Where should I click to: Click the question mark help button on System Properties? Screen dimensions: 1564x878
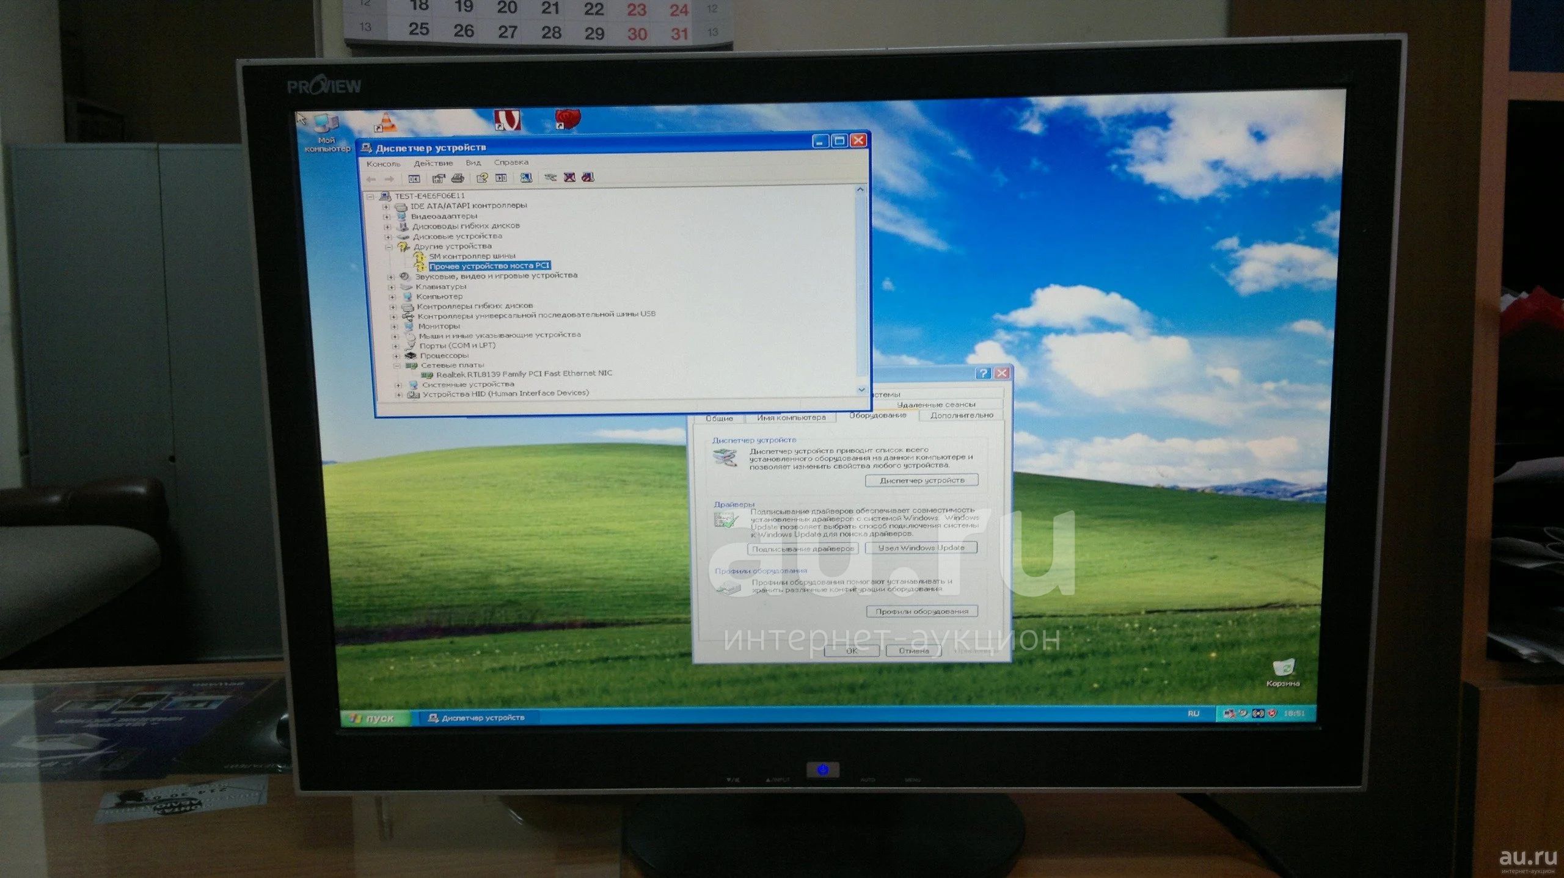(983, 373)
